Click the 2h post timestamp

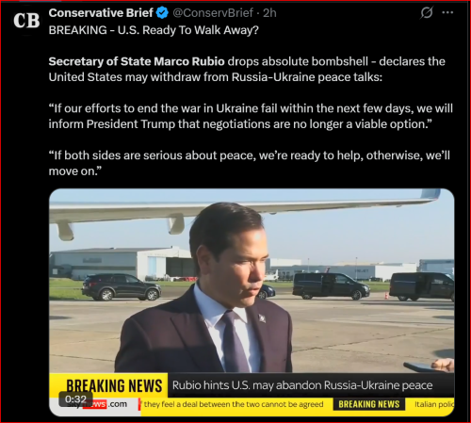point(269,13)
